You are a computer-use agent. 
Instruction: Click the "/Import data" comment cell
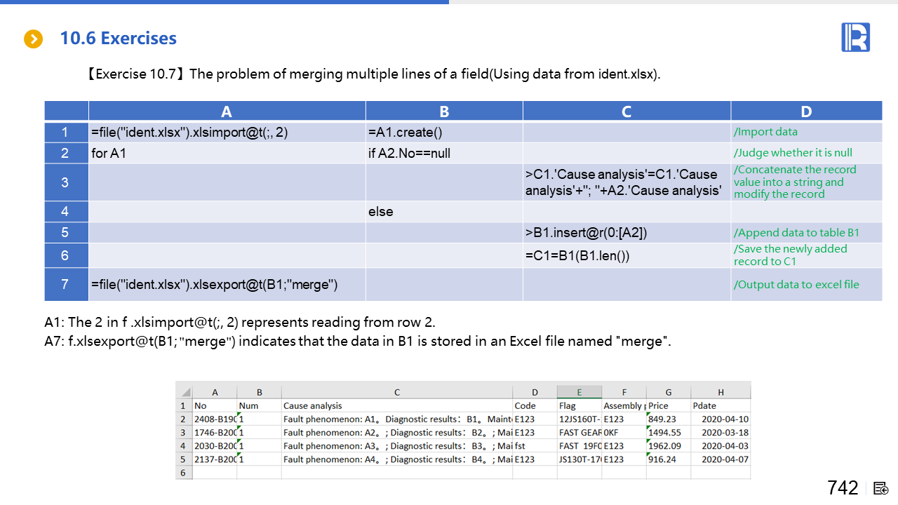(x=805, y=132)
